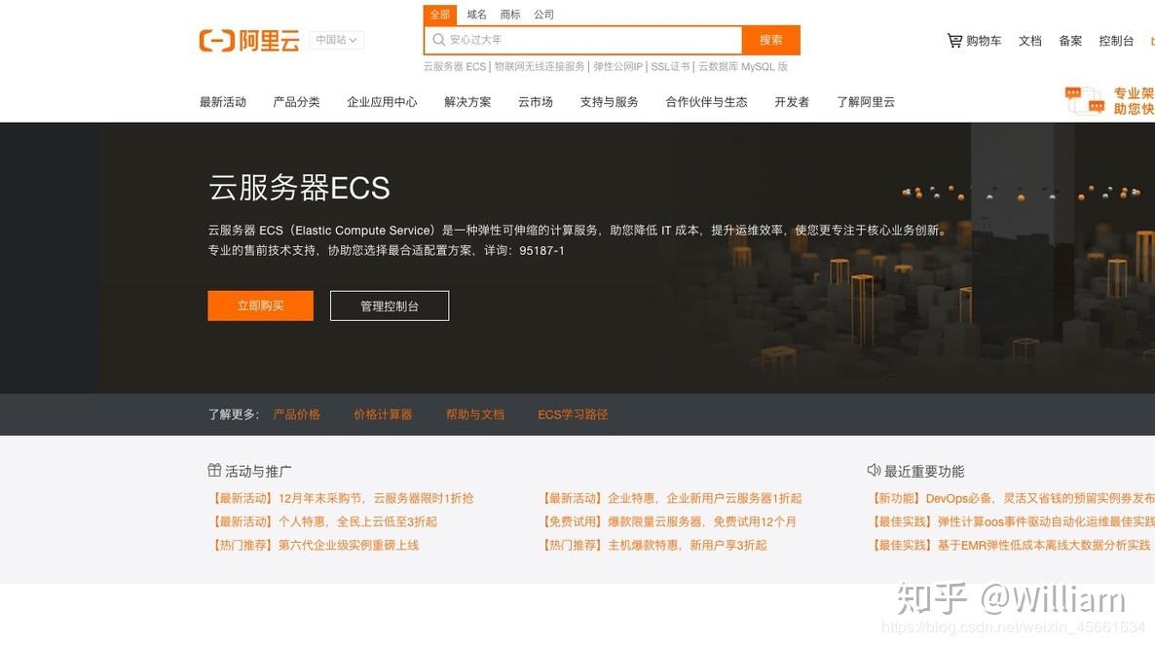
Task: Open 企业新用户云服务器1折起 link
Action: (670, 499)
